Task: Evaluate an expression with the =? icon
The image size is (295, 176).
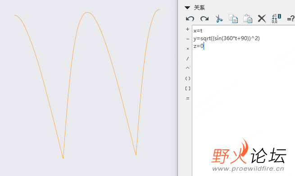Action: pyautogui.click(x=290, y=19)
